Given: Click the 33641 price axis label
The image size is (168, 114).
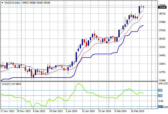Looking at the screenshot, I should coord(162,64).
